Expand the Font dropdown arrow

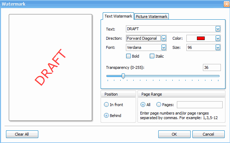164,47
